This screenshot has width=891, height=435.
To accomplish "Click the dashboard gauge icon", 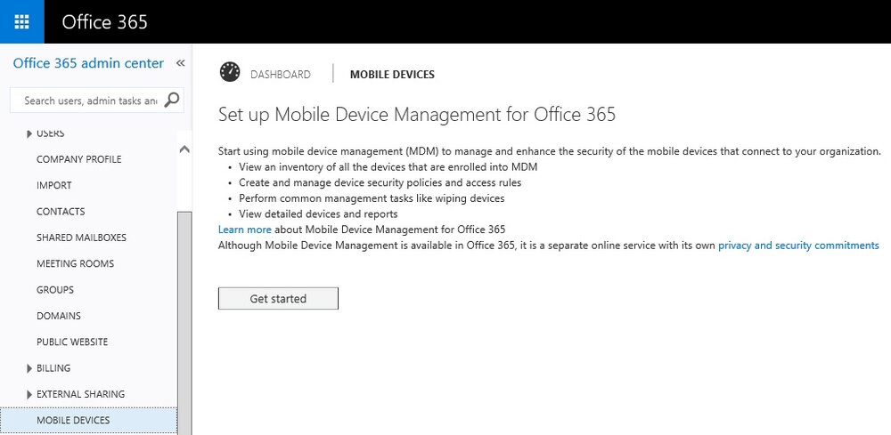I will coord(230,73).
